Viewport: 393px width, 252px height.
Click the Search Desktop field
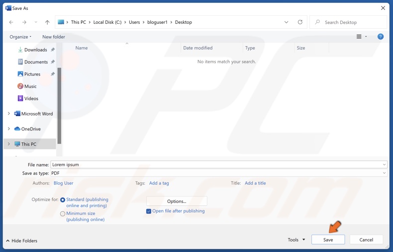pyautogui.click(x=348, y=22)
